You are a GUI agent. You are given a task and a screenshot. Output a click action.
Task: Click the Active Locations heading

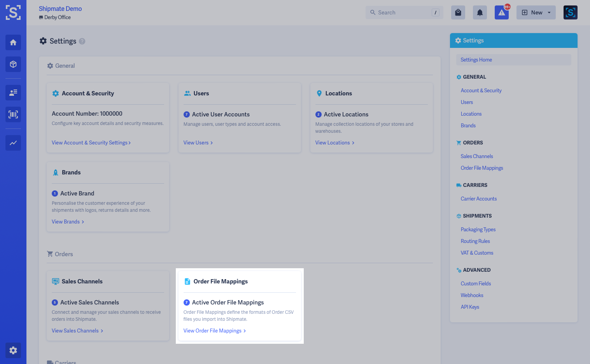pos(346,114)
